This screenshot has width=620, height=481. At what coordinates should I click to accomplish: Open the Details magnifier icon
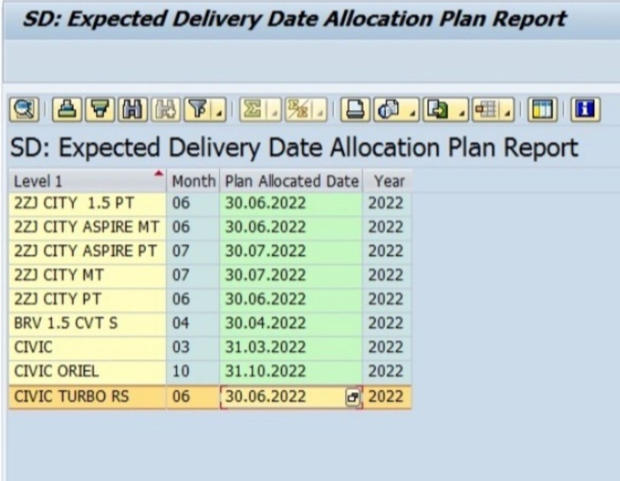(24, 110)
